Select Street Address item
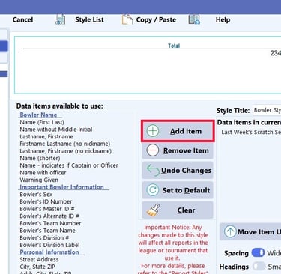This screenshot has height=274, width=281. point(39,260)
